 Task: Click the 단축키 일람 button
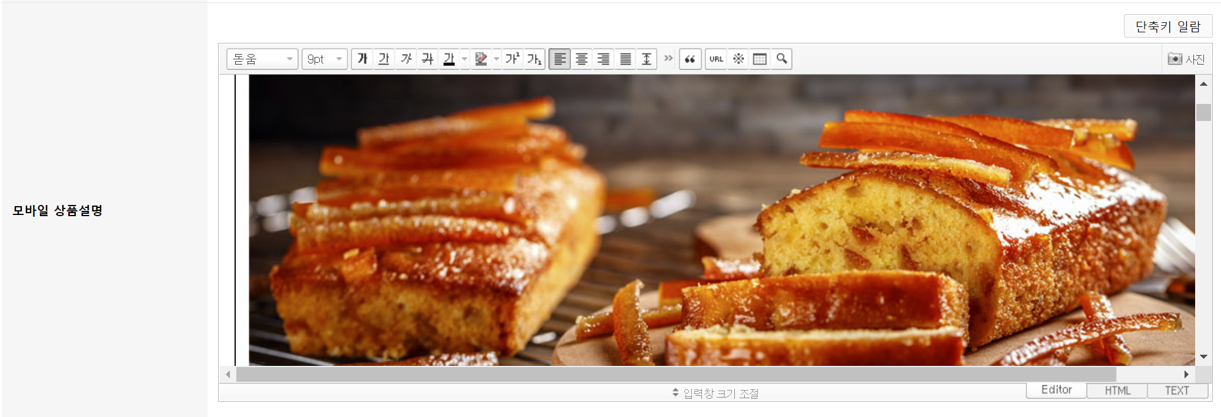click(1168, 26)
